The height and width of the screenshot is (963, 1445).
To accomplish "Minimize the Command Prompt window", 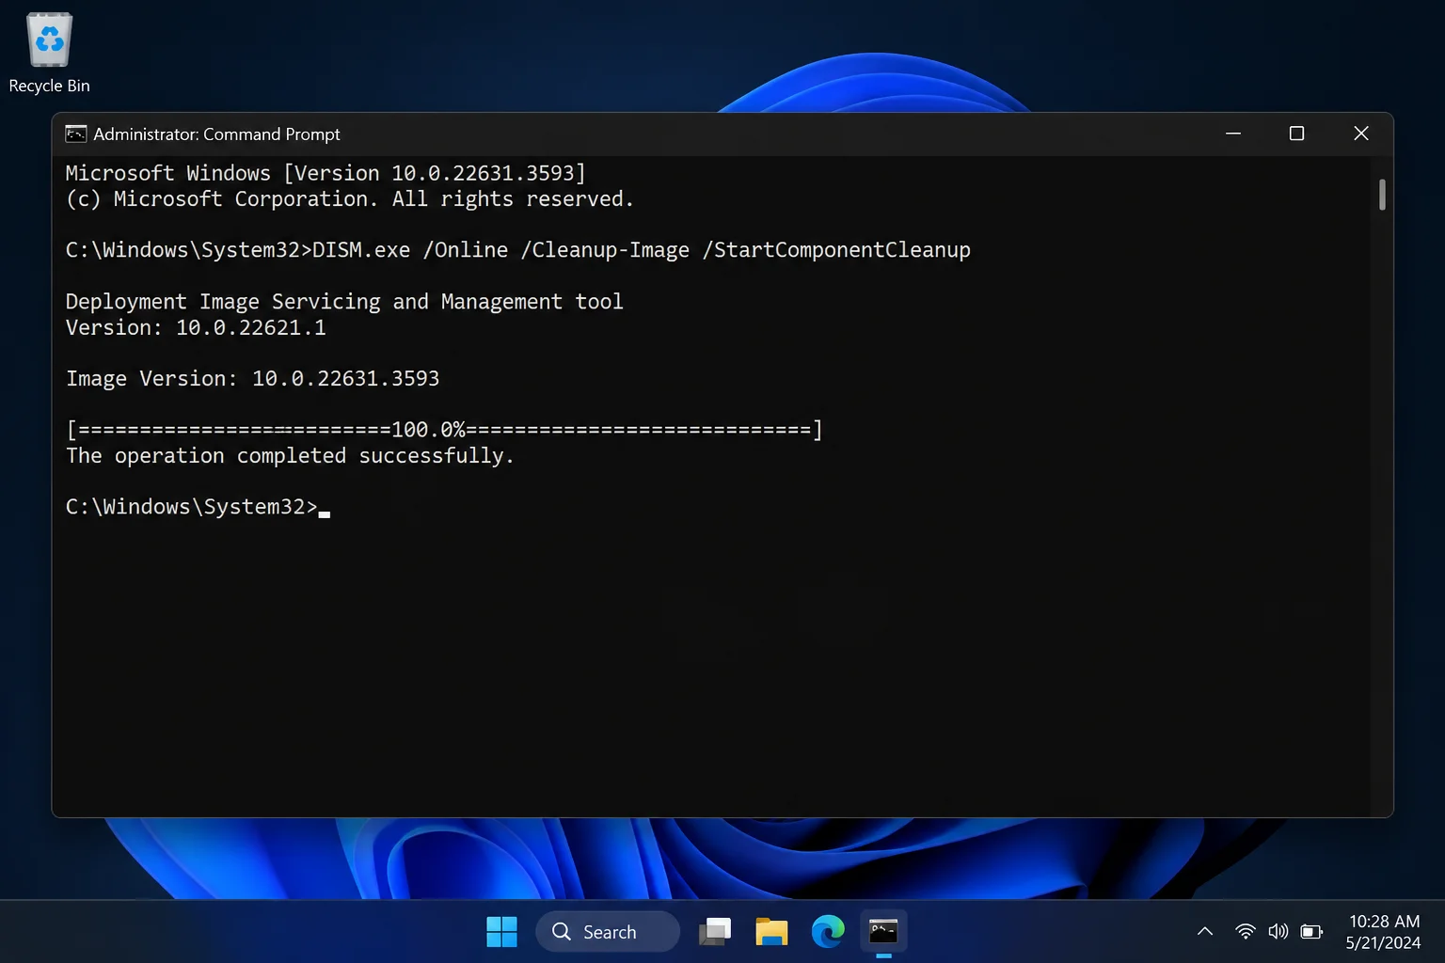I will (x=1233, y=134).
